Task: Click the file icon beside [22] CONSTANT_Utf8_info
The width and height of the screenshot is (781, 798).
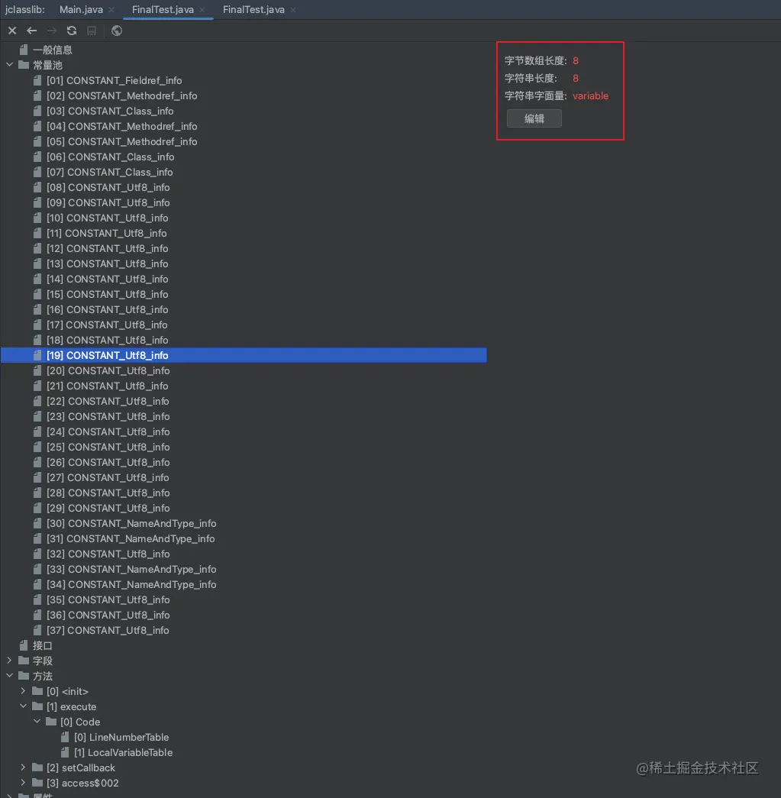Action: click(x=37, y=401)
